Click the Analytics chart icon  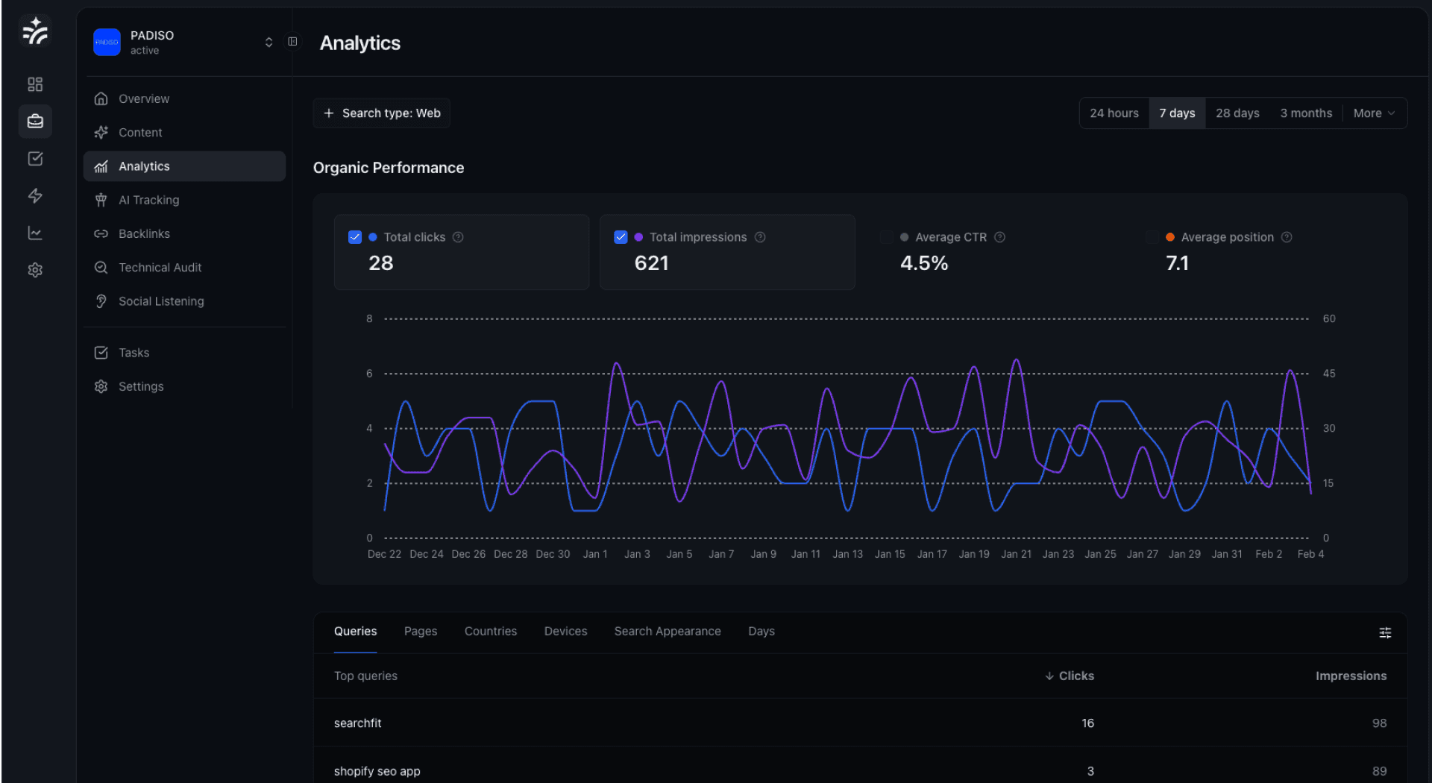(101, 166)
